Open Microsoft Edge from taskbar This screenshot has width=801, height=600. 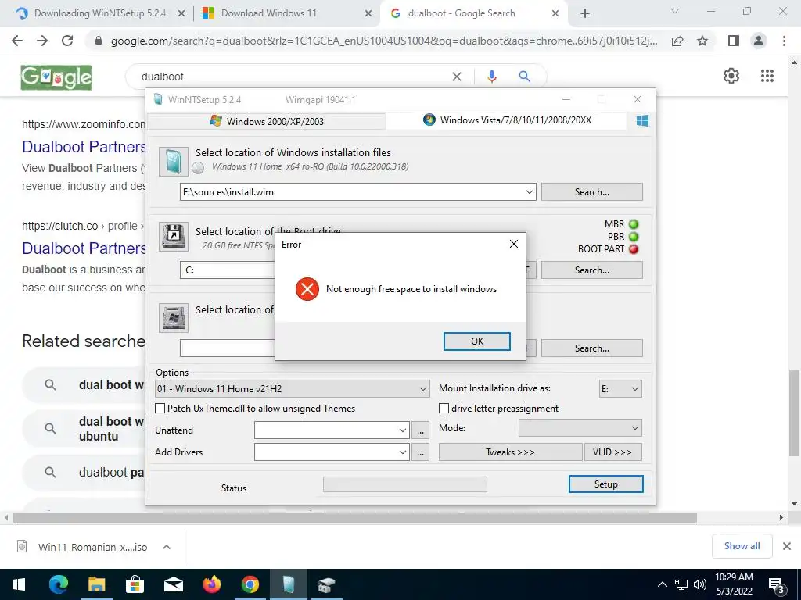58,584
